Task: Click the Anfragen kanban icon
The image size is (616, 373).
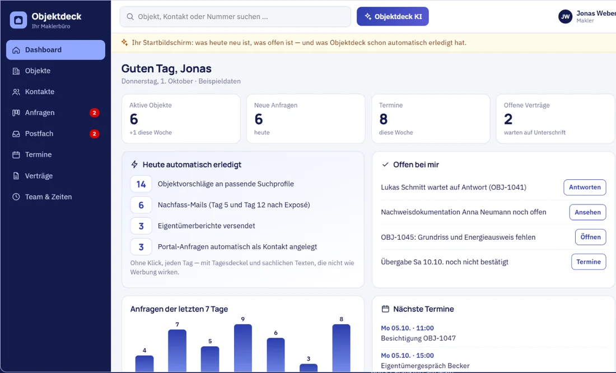Action: pyautogui.click(x=16, y=113)
